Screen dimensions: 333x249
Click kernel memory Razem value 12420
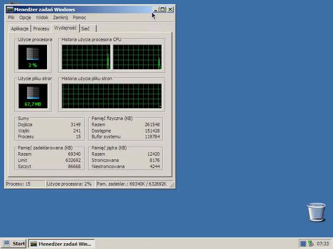[153, 154]
